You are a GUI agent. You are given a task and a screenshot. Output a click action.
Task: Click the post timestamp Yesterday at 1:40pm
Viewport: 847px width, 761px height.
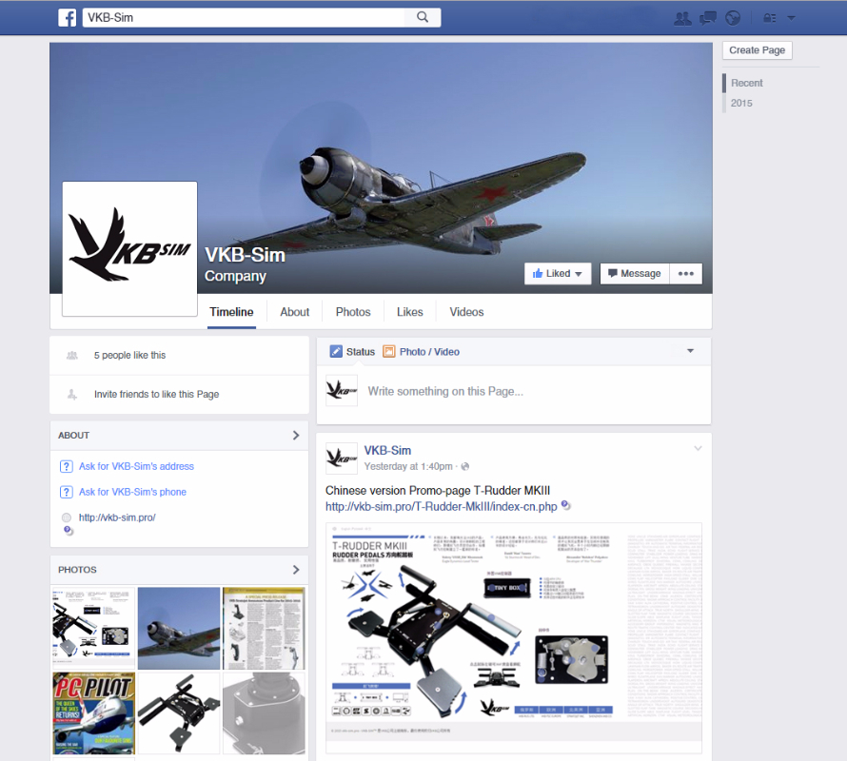coord(408,466)
